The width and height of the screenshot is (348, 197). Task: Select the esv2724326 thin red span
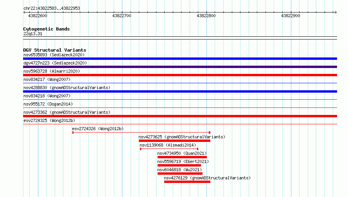[142, 133]
